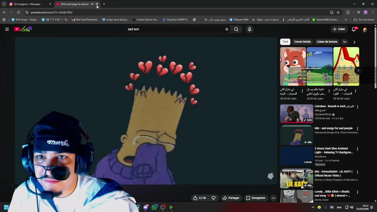377x212 pixels.
Task: Select the Listes de lecture filter chip
Action: [x=327, y=42]
